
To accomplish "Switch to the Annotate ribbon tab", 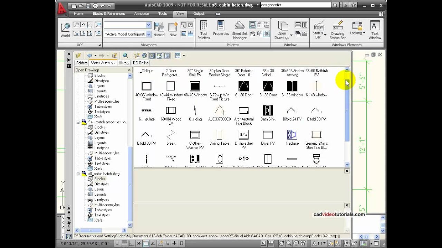I will 142,14.
